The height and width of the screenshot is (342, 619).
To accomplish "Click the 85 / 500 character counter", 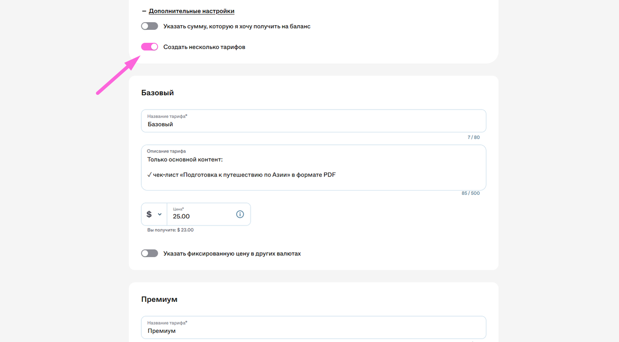I will tap(470, 193).
